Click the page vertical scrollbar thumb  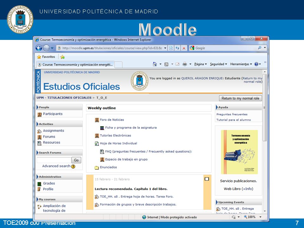tap(264, 108)
